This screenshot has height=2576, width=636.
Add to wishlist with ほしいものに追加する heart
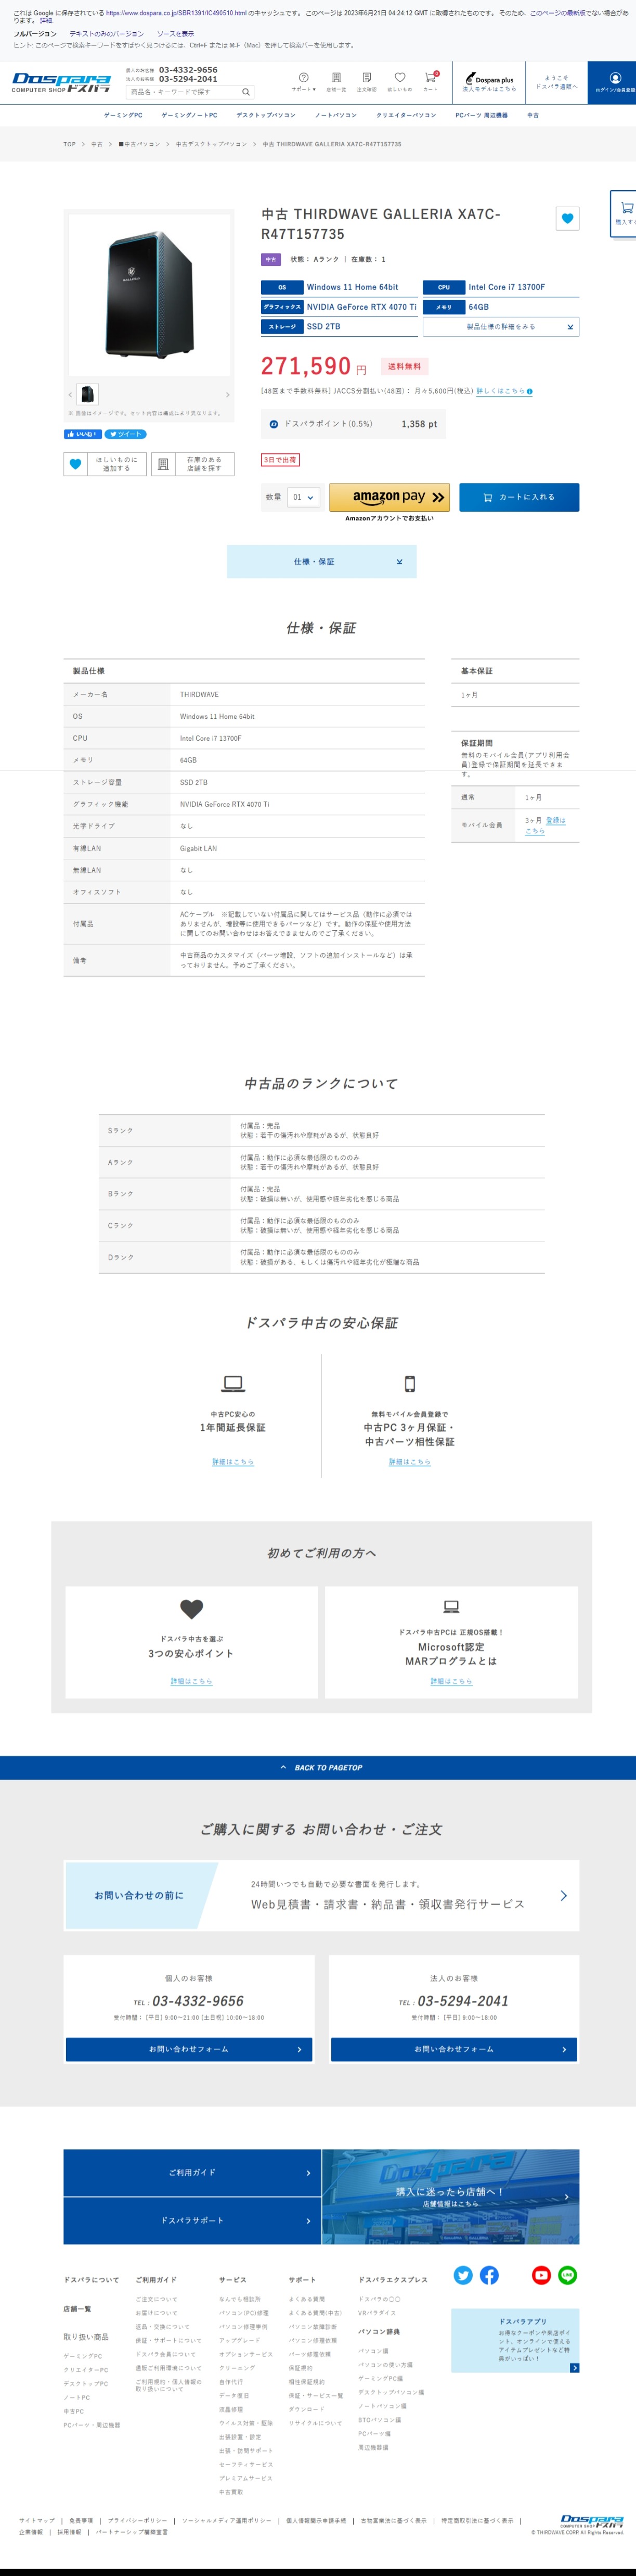point(105,464)
